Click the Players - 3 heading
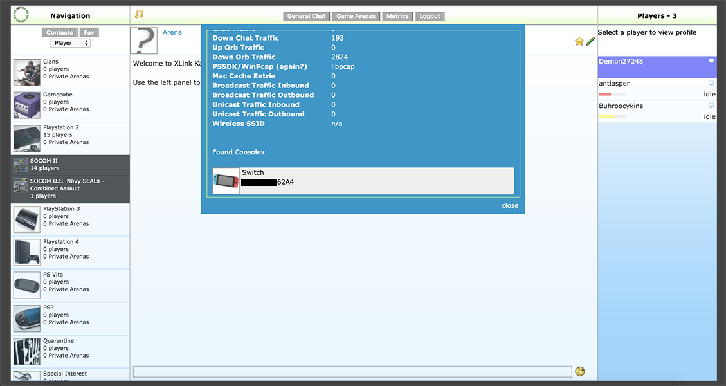Viewport: 726px width, 386px height. 657,15
